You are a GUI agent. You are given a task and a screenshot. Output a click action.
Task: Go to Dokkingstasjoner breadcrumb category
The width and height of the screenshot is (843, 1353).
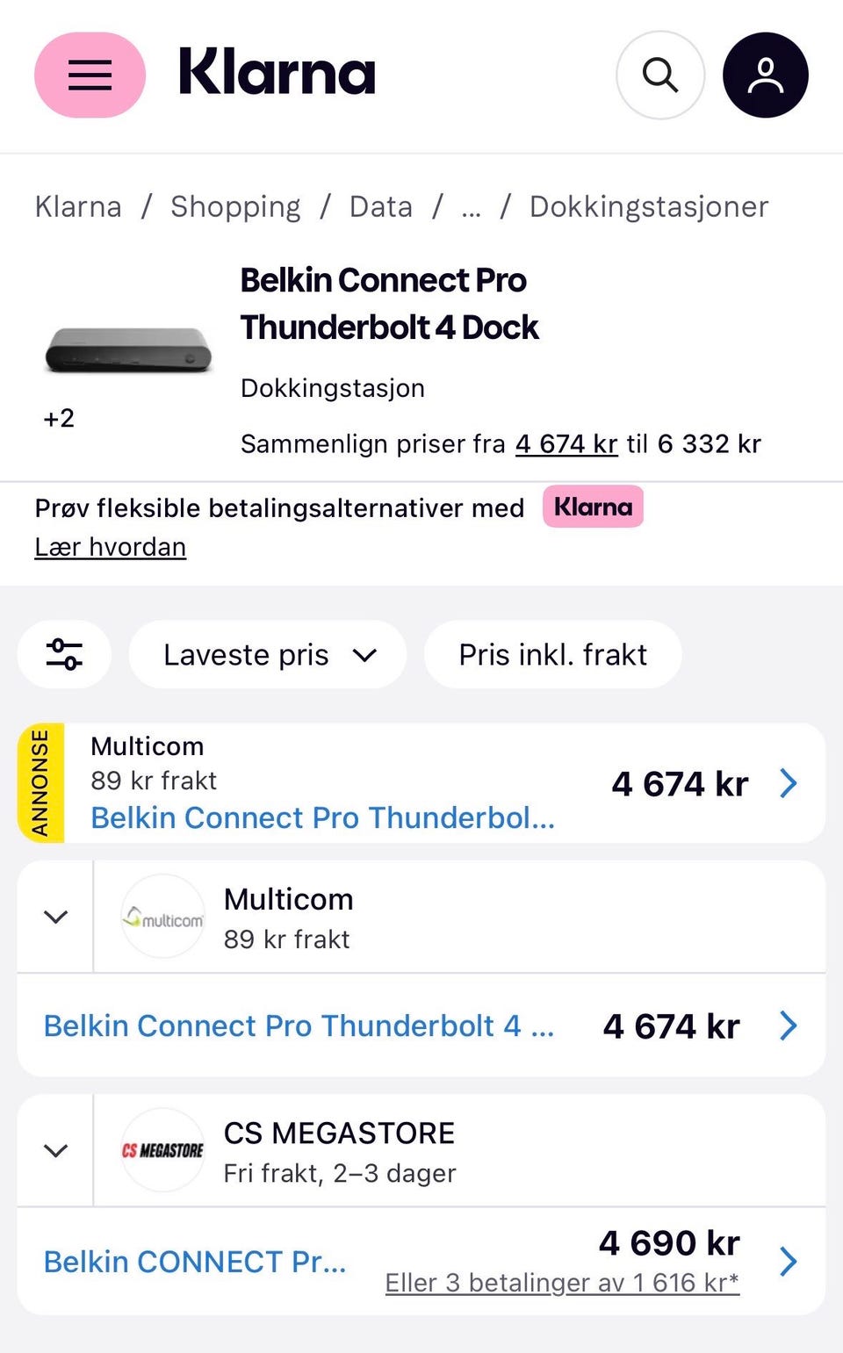649,206
